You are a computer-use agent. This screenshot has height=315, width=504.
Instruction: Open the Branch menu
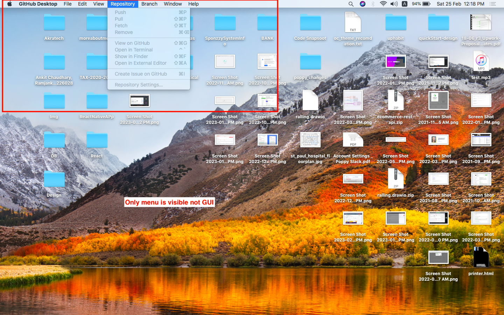click(149, 4)
